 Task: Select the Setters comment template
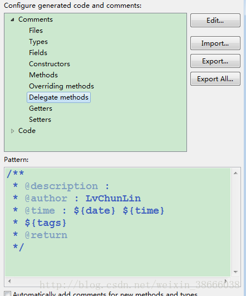tap(40, 120)
